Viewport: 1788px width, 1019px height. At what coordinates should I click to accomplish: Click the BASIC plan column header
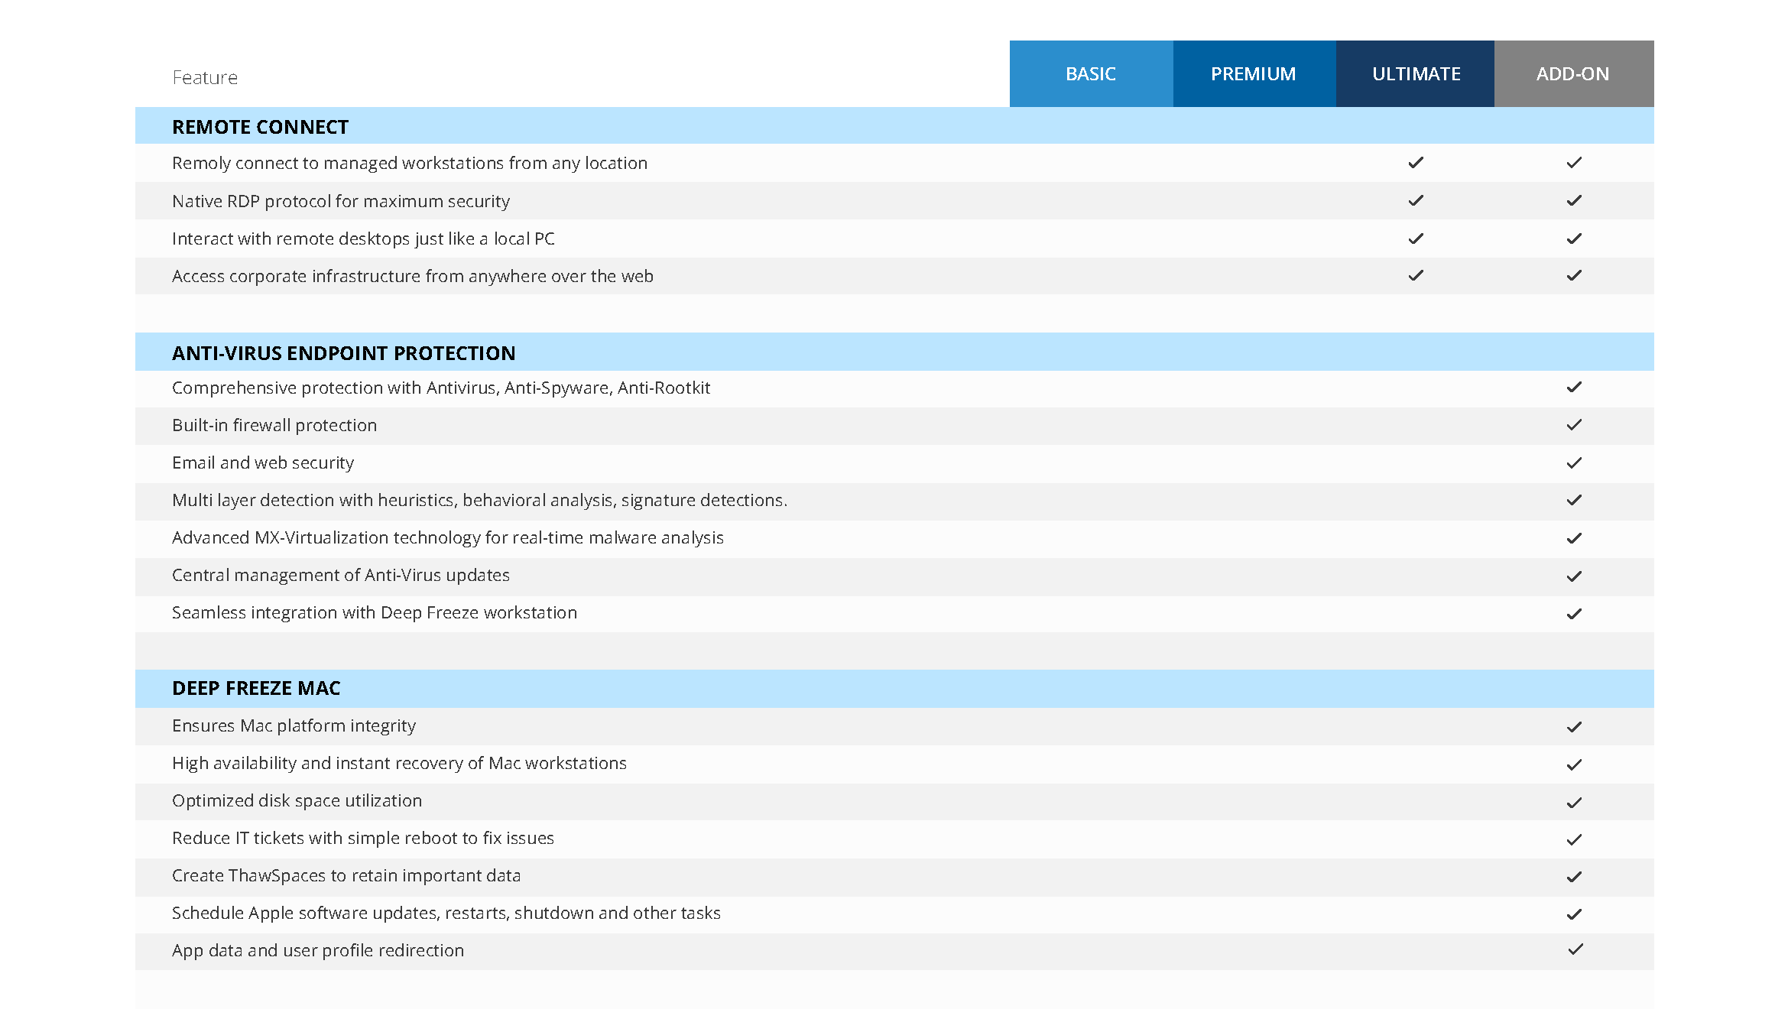coord(1090,74)
